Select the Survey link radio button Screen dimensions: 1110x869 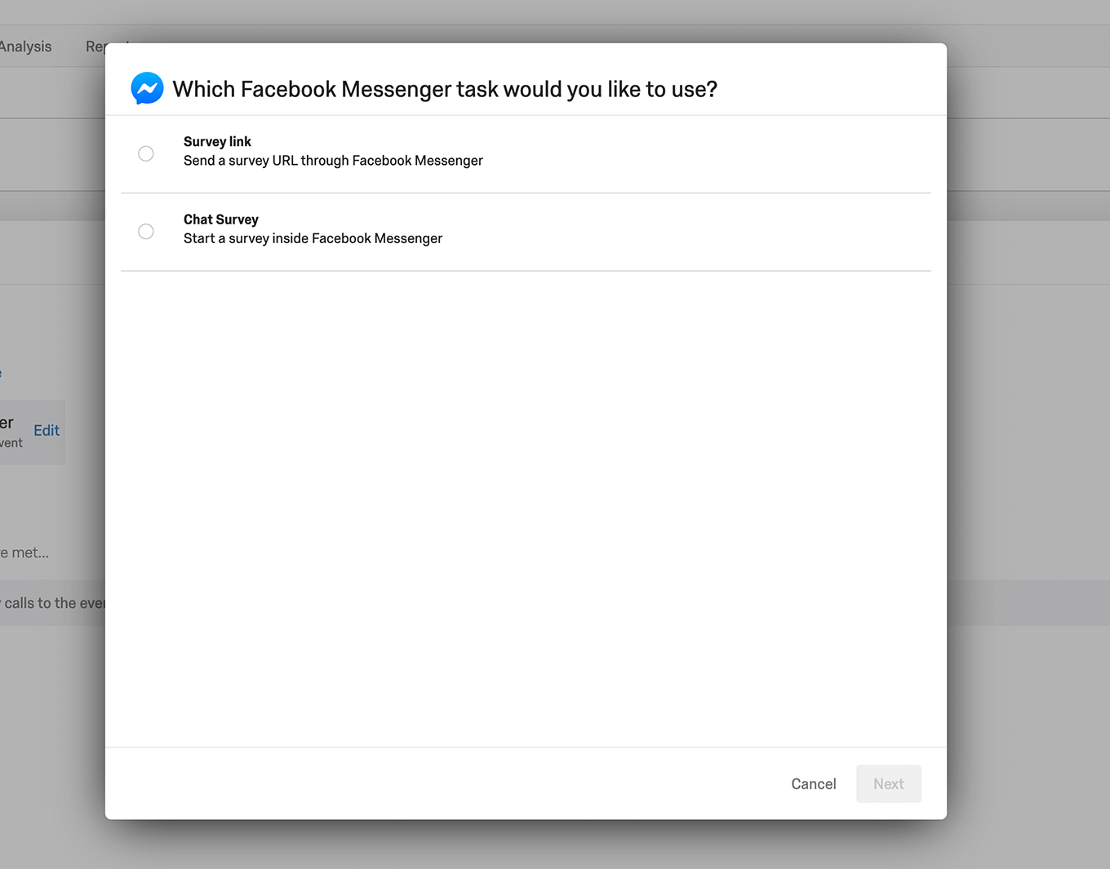click(146, 153)
